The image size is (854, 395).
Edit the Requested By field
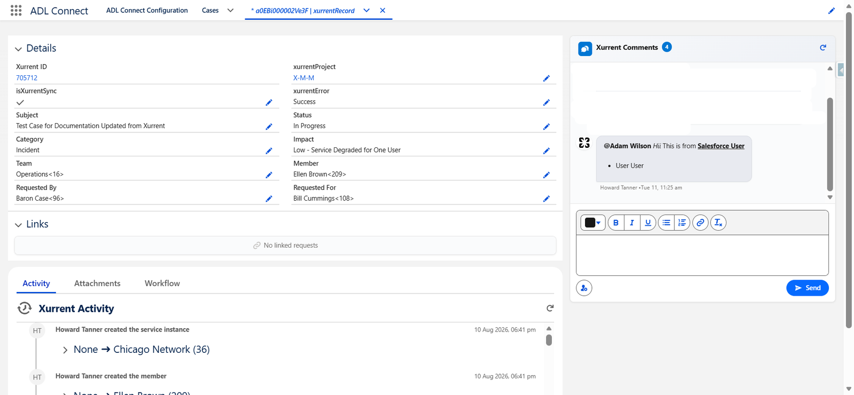pos(269,199)
